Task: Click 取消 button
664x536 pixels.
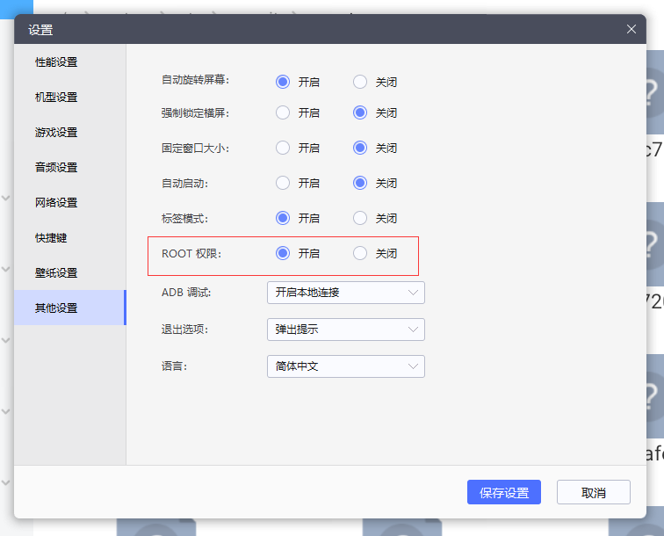Action: [x=593, y=492]
